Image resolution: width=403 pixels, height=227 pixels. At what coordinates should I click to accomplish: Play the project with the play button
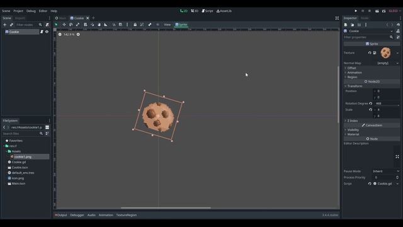point(356,11)
